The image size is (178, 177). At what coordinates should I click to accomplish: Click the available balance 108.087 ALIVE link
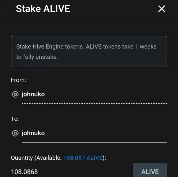pyautogui.click(x=83, y=158)
